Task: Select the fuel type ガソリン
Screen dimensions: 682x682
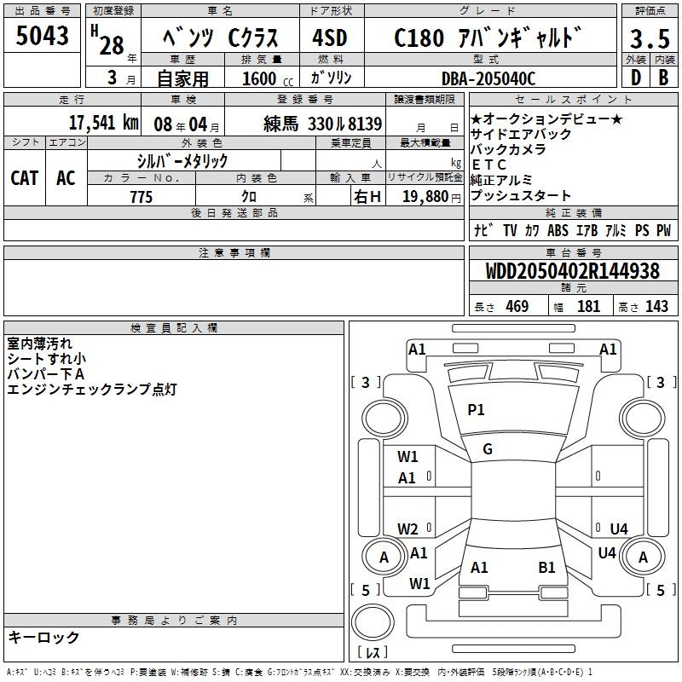Action: [331, 78]
